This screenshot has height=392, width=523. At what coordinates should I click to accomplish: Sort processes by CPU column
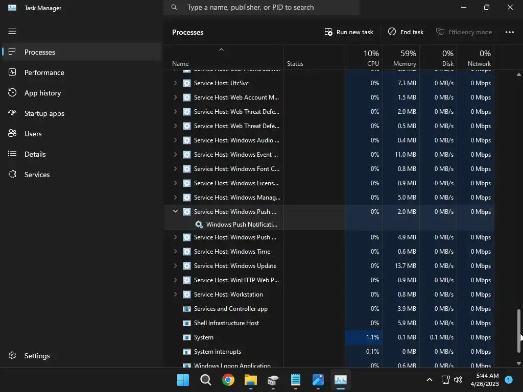[364, 58]
